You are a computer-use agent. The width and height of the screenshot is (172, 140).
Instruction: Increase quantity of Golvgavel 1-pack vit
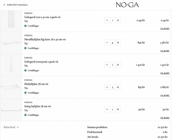pos(118,65)
